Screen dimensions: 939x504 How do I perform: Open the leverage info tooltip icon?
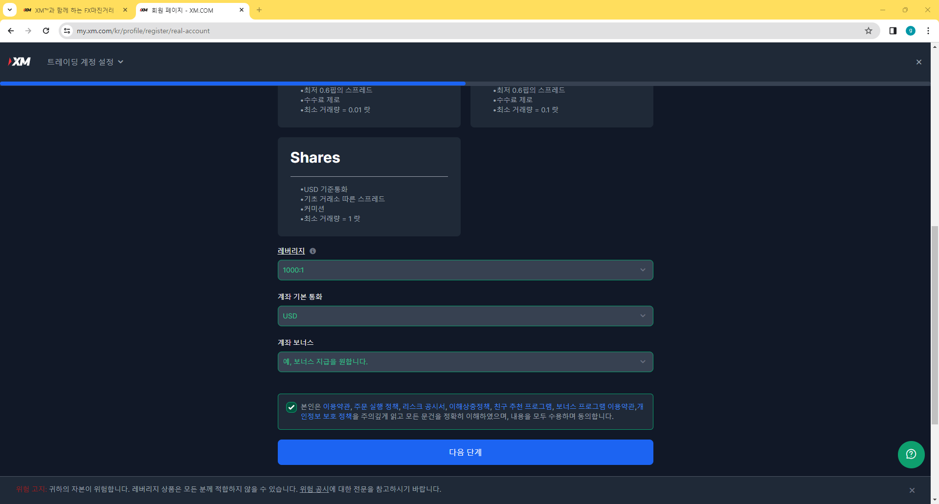tap(313, 251)
